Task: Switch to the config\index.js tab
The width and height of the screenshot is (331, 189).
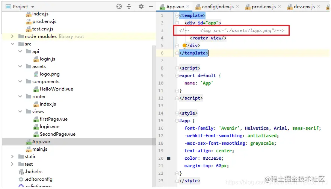Action: pos(218,7)
